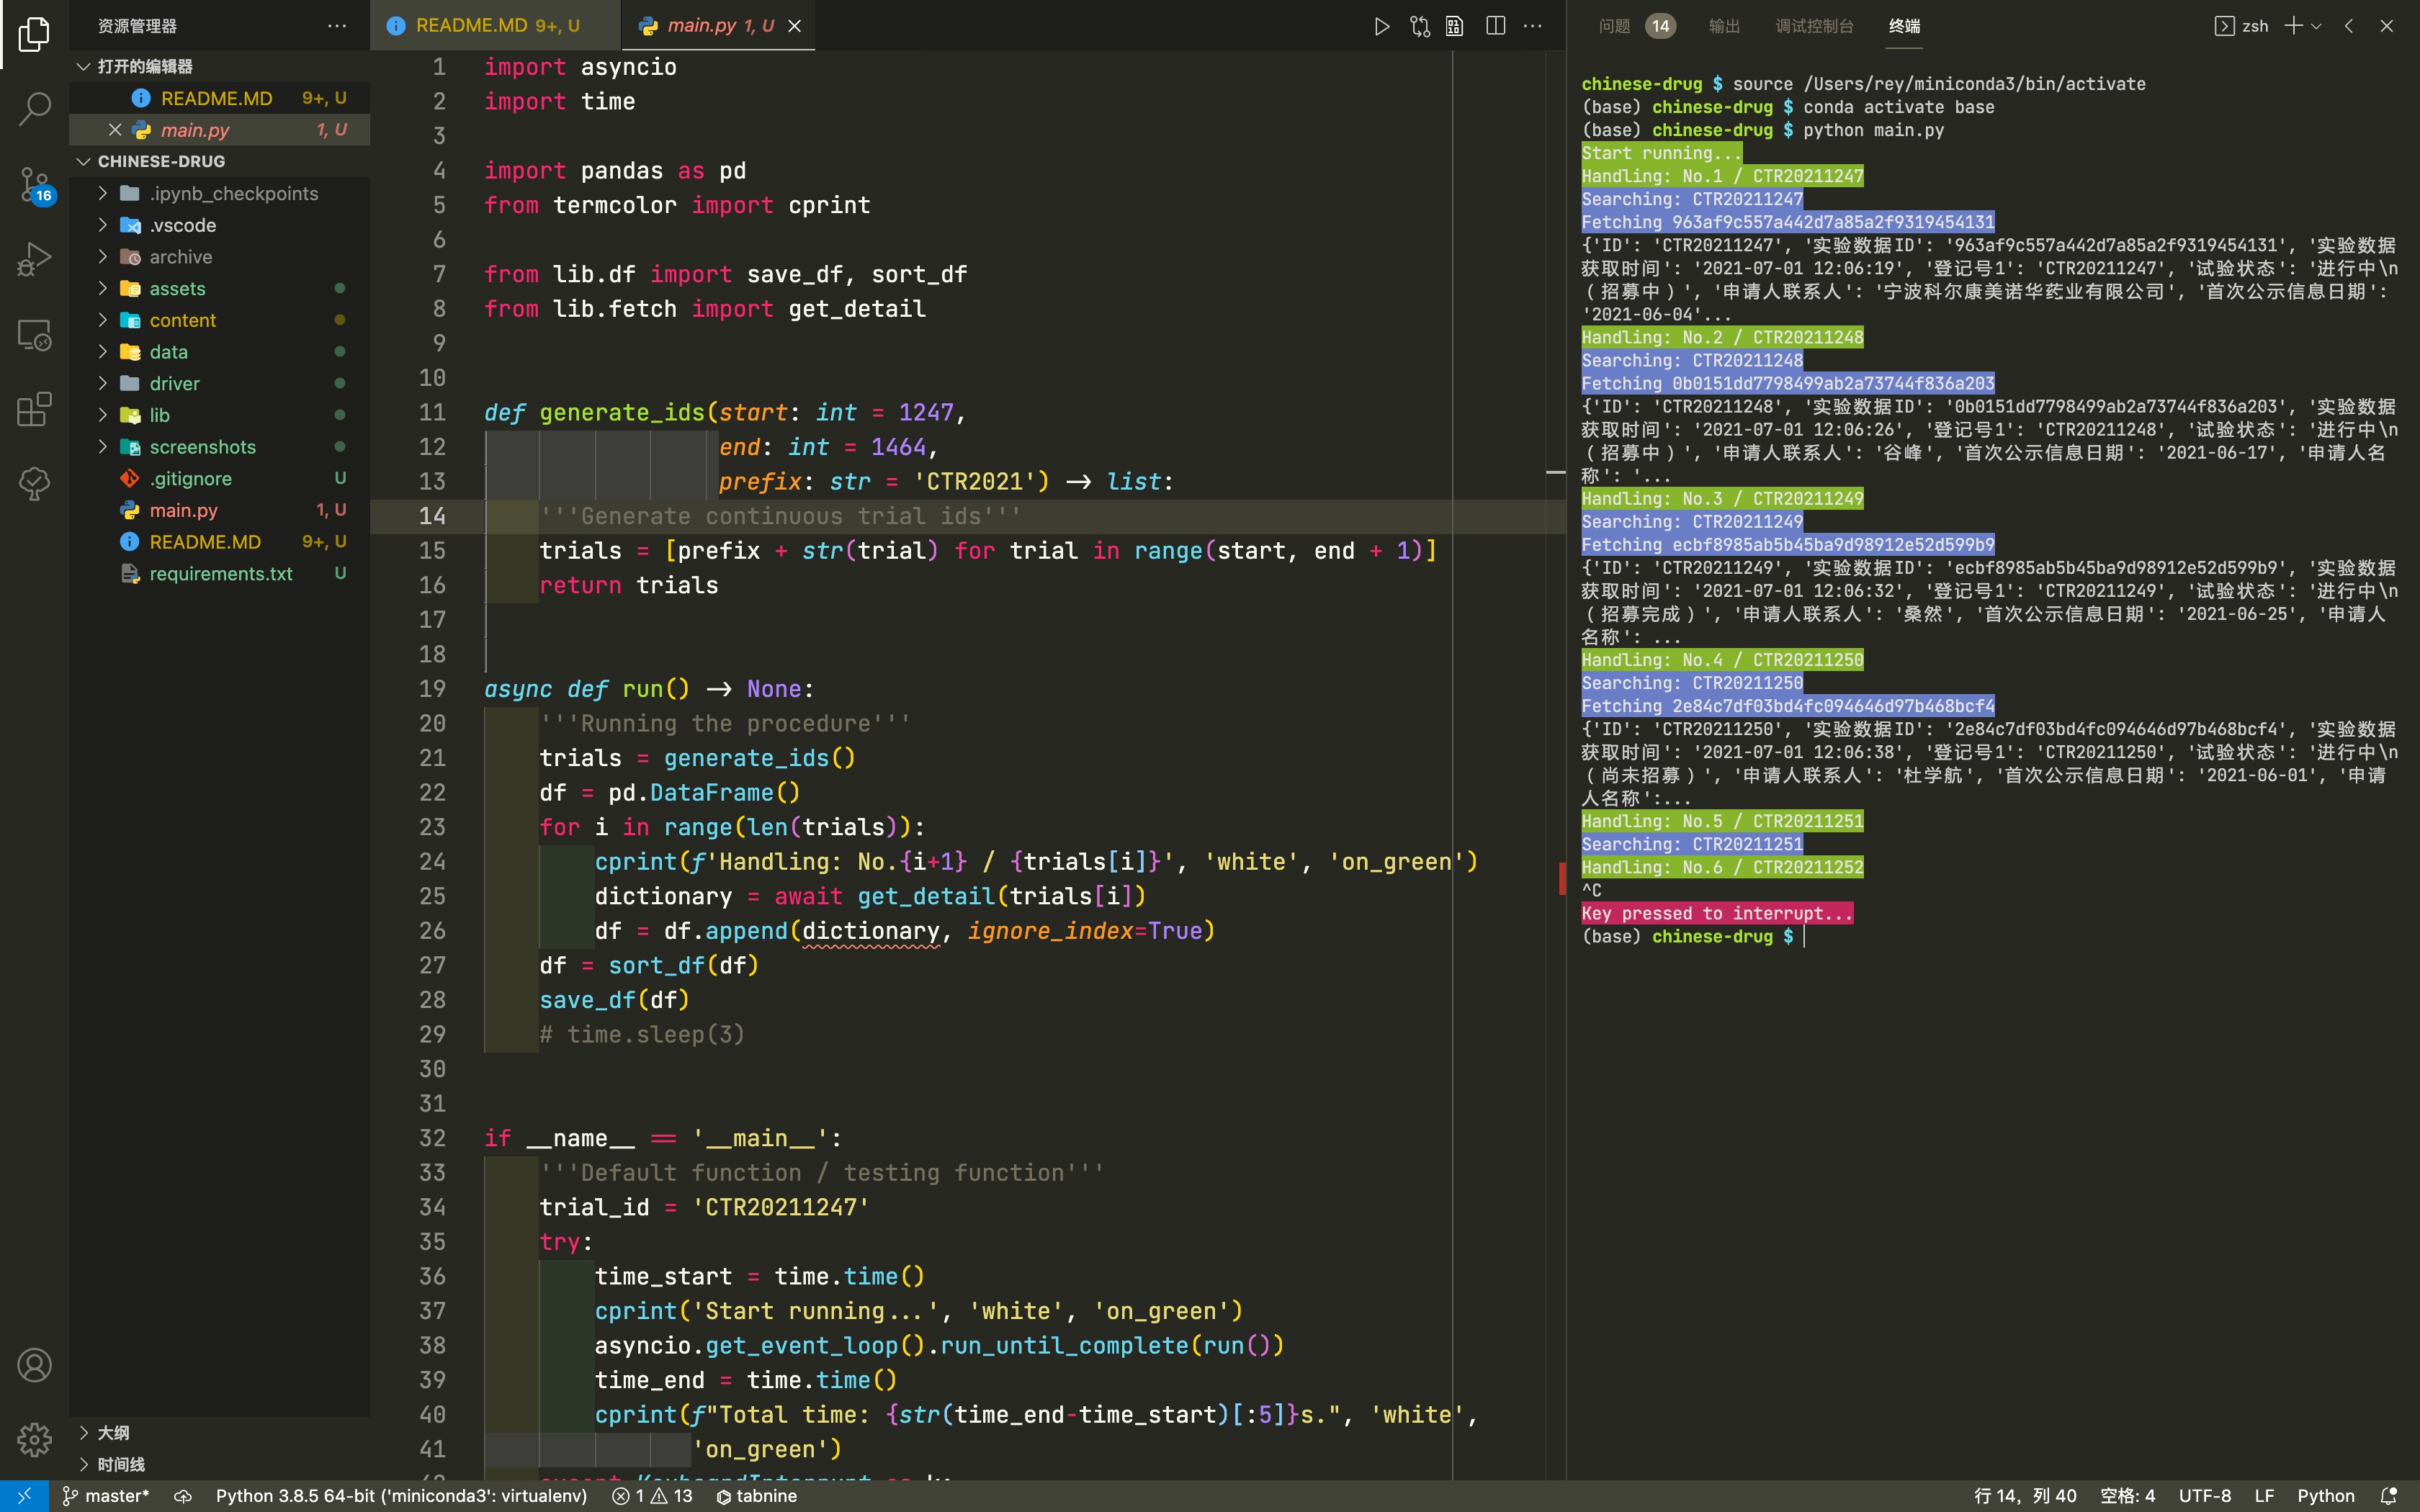The height and width of the screenshot is (1512, 2420).
Task: Expand the .ipynb_checkpoints folder
Action: (x=220, y=193)
